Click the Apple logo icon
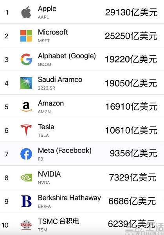This screenshot has height=235, width=164. pos(26,12)
